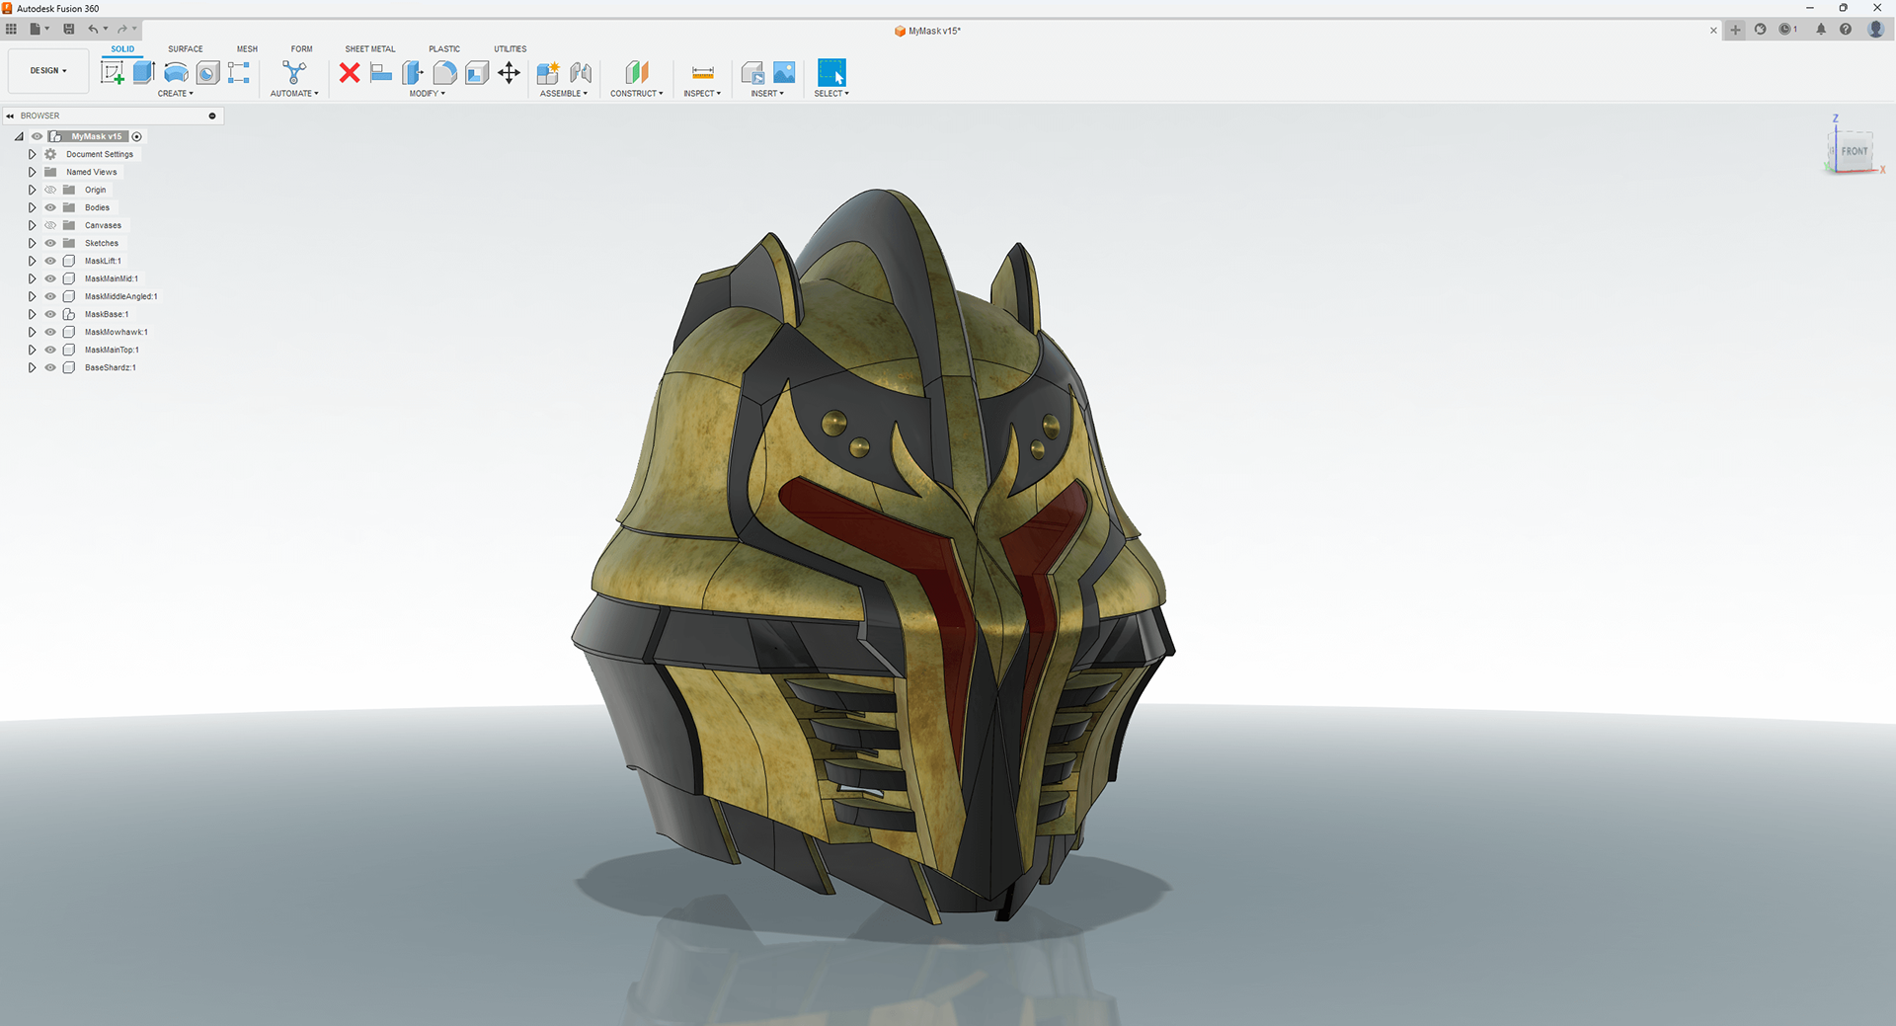
Task: Select the Create Form pattern tool
Action: tap(239, 72)
